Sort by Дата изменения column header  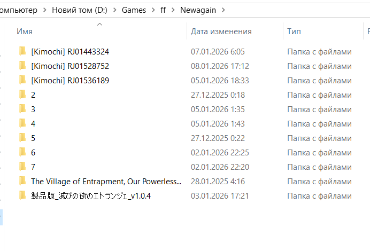221,32
